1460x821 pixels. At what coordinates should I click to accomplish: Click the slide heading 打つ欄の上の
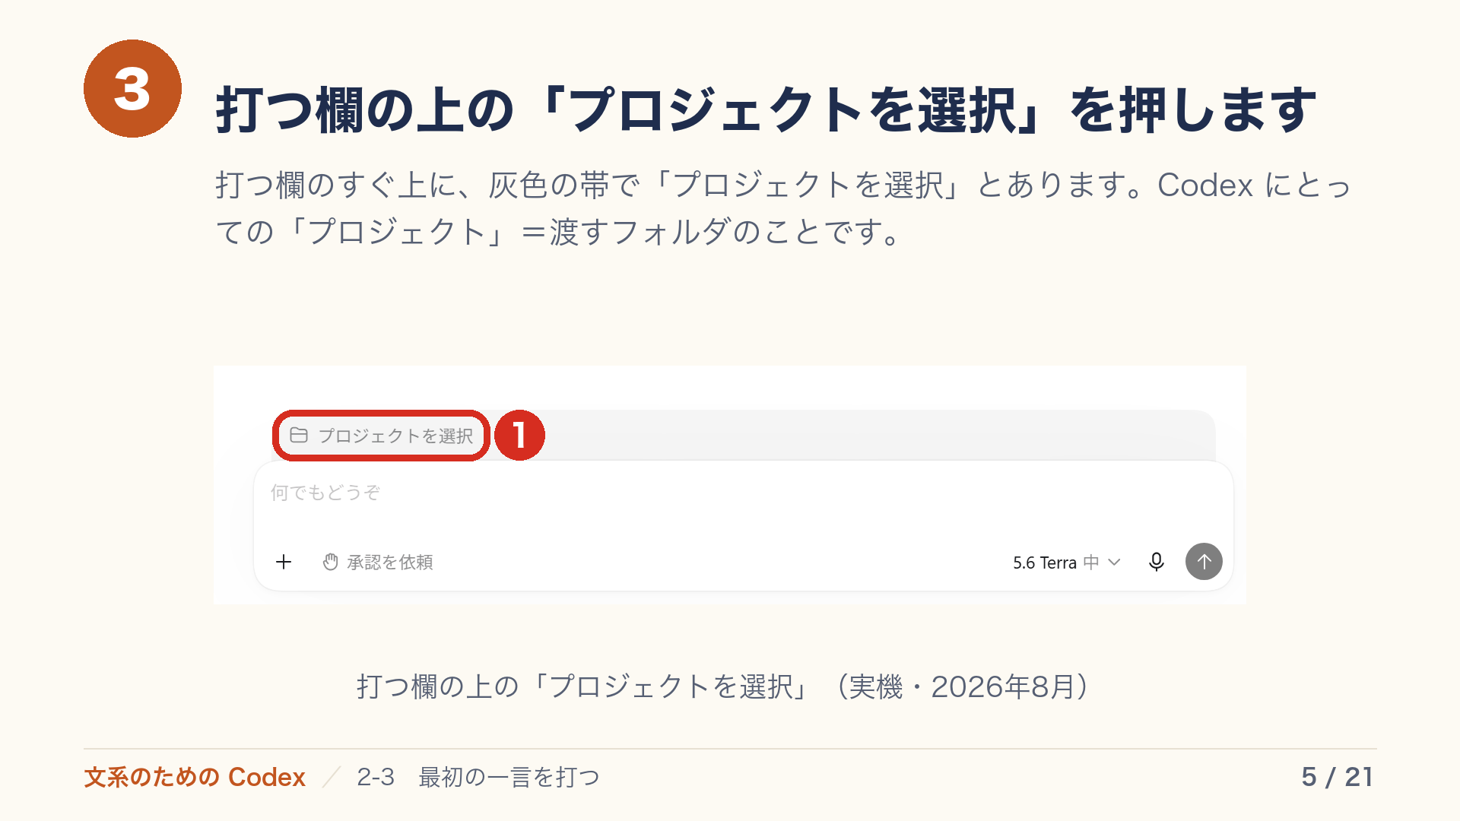tap(366, 110)
